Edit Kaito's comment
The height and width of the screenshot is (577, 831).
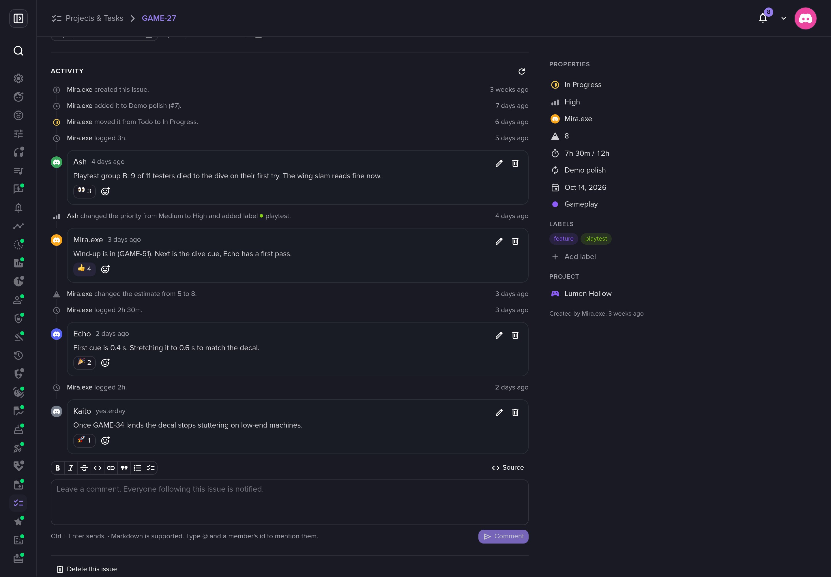point(499,413)
